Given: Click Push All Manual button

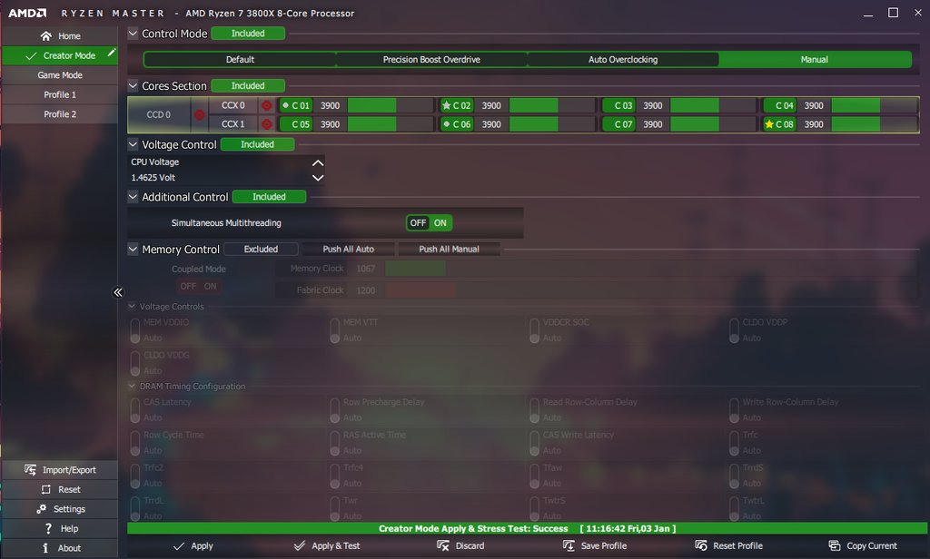Looking at the screenshot, I should point(449,249).
